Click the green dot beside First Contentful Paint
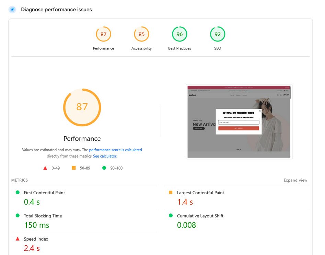The width and height of the screenshot is (325, 255). [18, 193]
